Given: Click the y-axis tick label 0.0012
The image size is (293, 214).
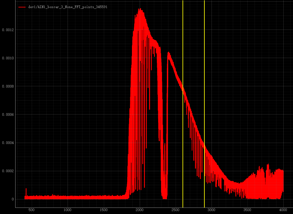Looking at the screenshot, I should coord(8,30).
